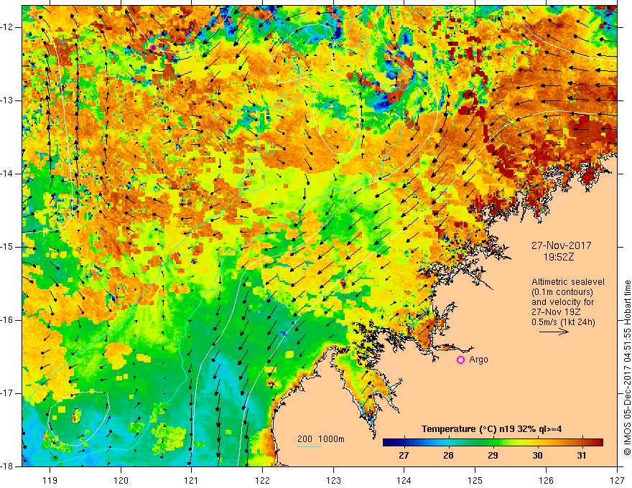Select the date text "27-Nov-2017"
632x488 pixels.
[x=562, y=245]
